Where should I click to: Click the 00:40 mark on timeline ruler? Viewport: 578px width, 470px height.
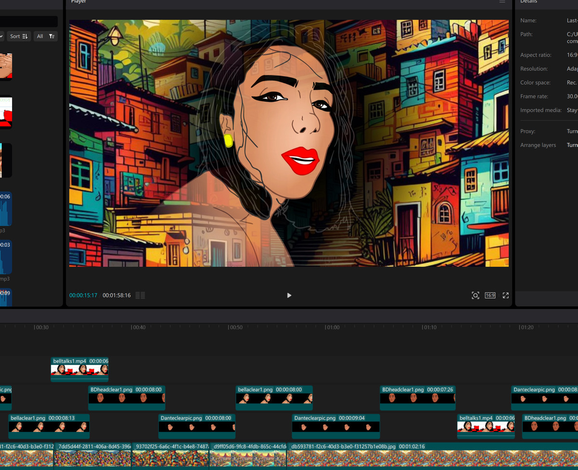138,327
